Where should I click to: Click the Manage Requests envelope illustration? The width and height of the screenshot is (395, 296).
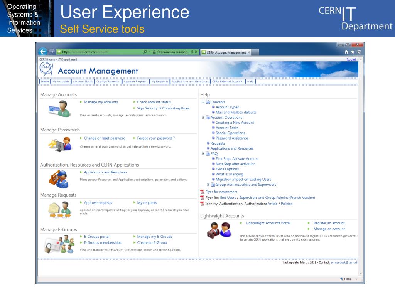60,210
